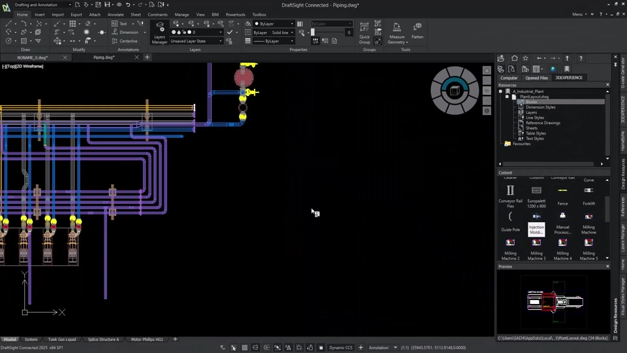The image size is (627, 353).
Task: Open the Drafting and Annotation workspace dropdown
Action: pos(43,5)
